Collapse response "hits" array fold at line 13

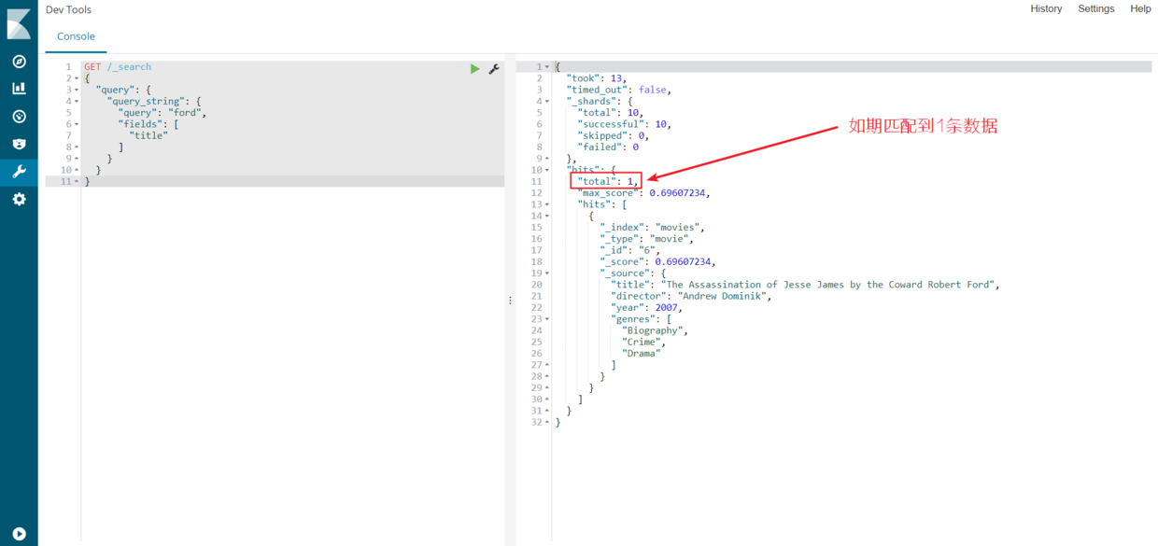click(x=547, y=204)
